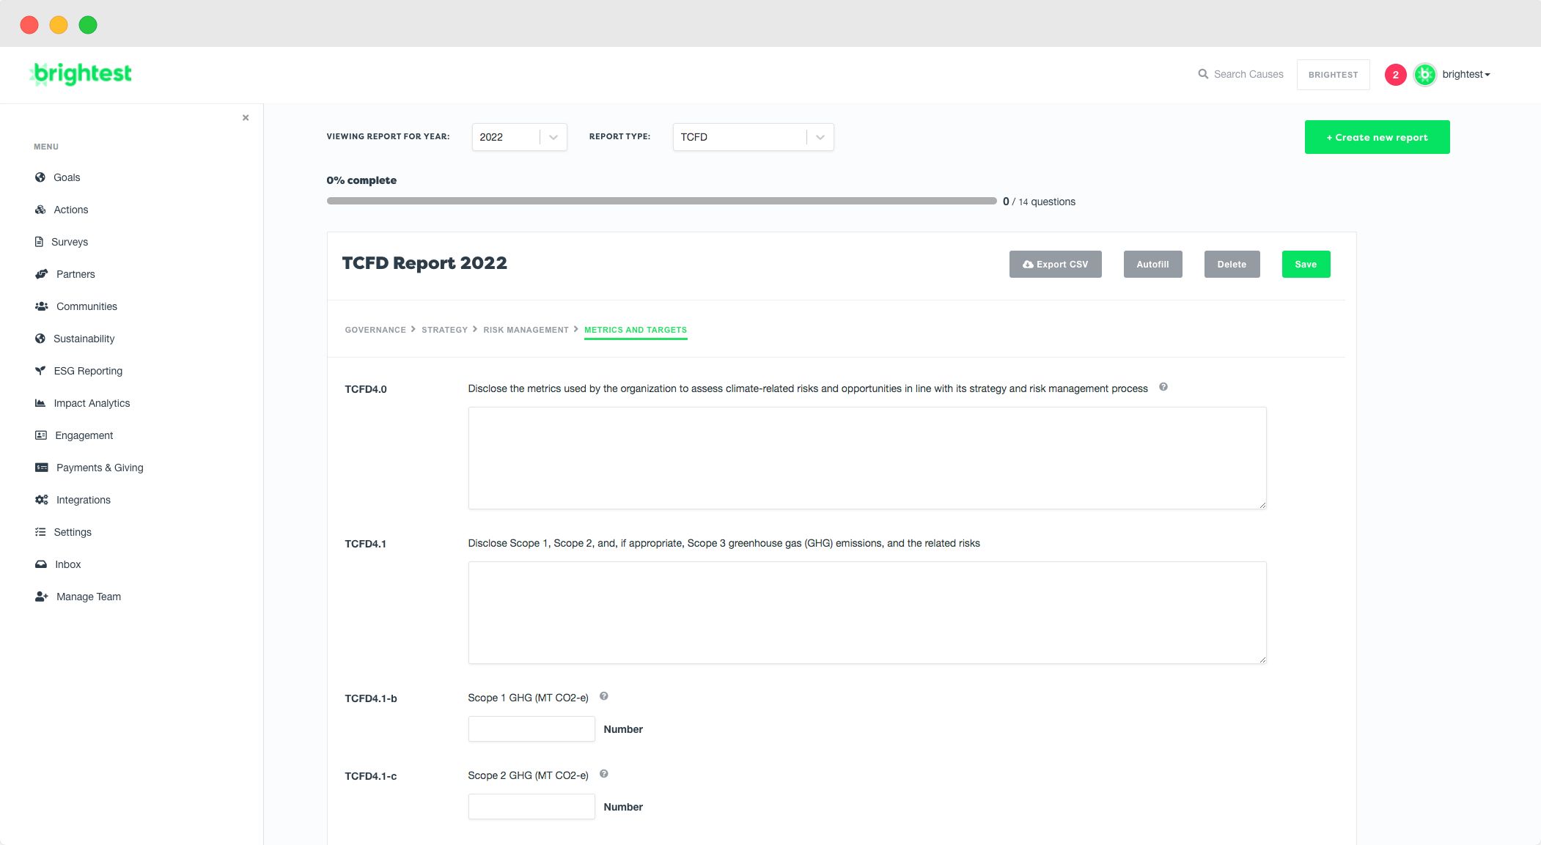Open Manage Team in the sidebar

(x=89, y=597)
